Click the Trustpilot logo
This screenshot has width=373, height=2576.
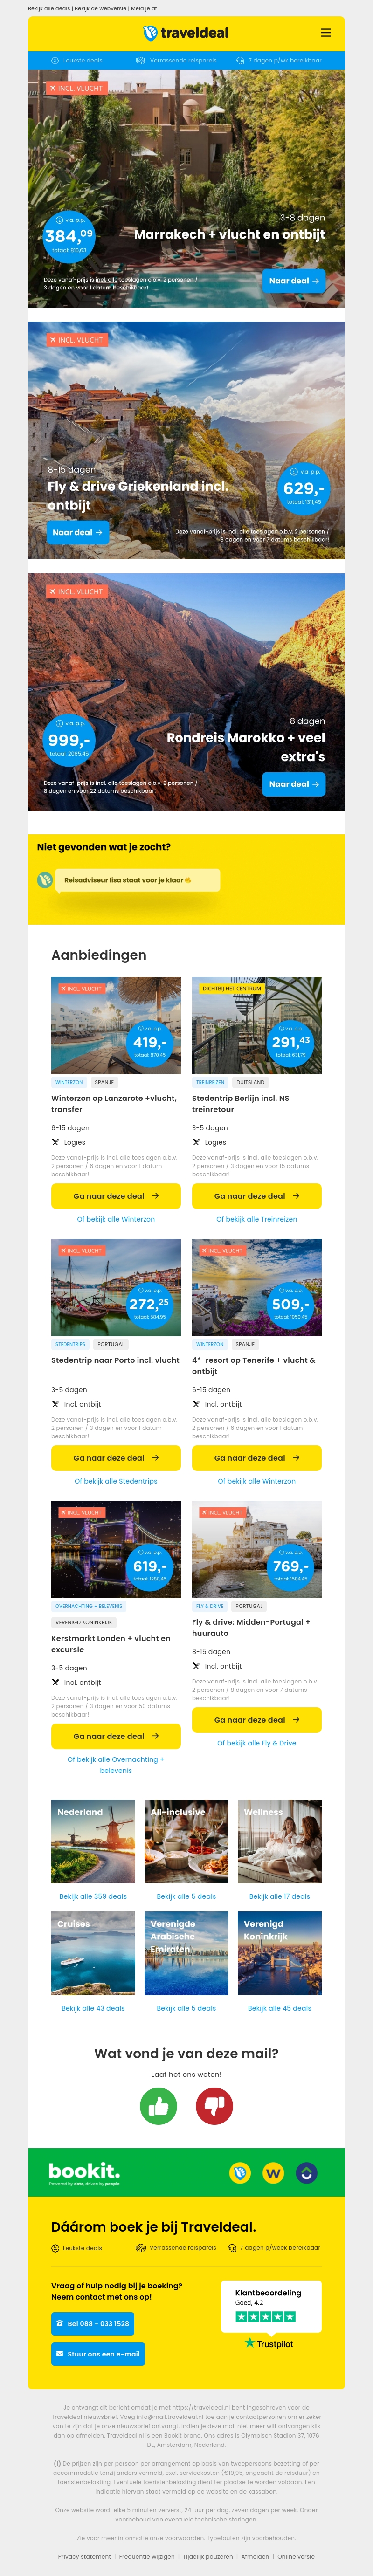pyautogui.click(x=269, y=2343)
